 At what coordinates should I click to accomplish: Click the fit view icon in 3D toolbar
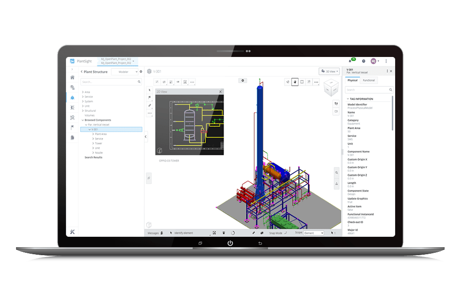302,82
